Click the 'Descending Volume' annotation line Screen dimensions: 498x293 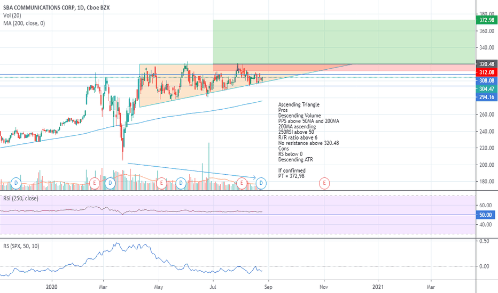point(300,116)
